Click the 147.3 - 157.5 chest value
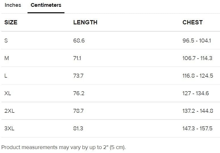Screen dimensions: 220x153 (x=197, y=128)
